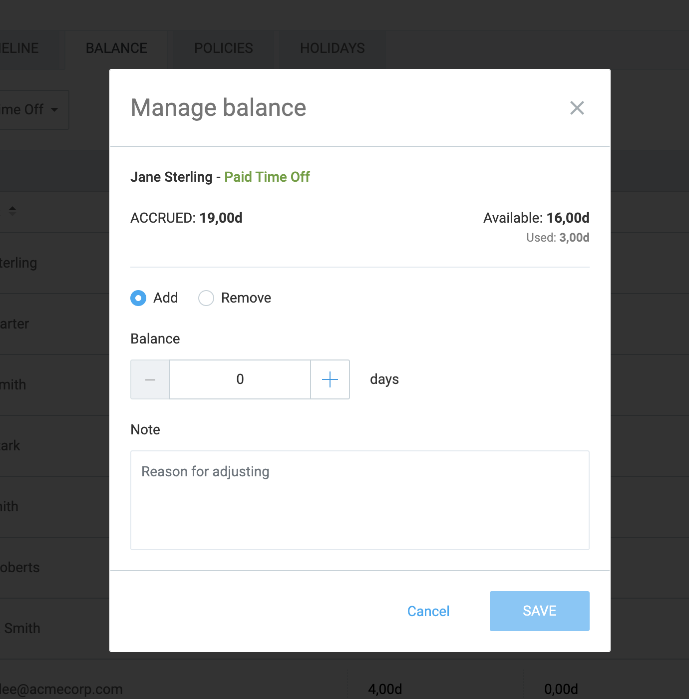This screenshot has height=699, width=689.
Task: Save the balance adjustment
Action: [540, 611]
